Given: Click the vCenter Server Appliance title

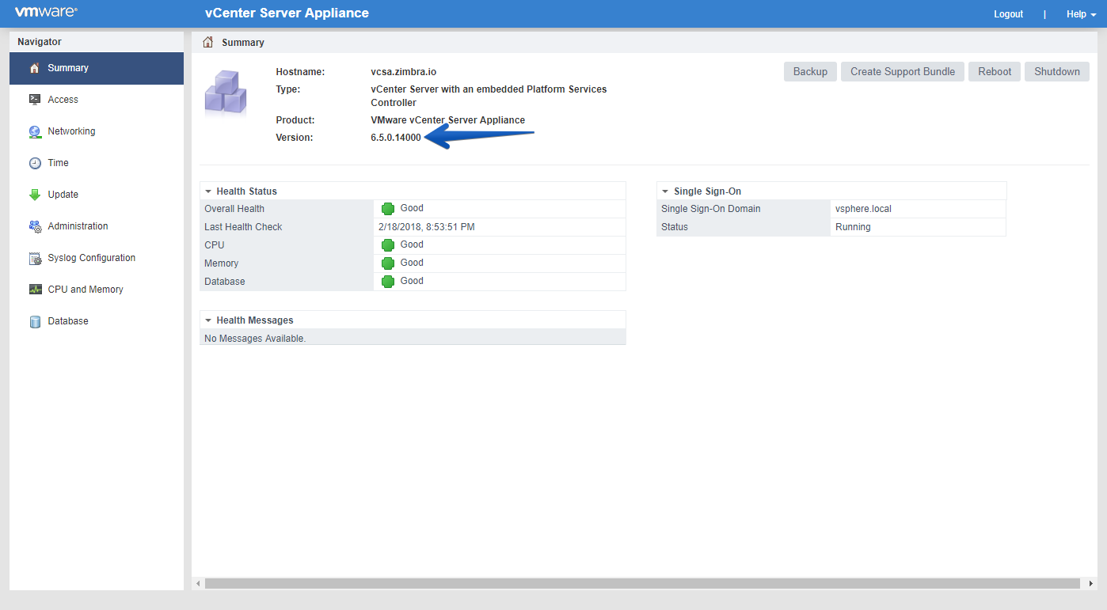Looking at the screenshot, I should coord(287,13).
